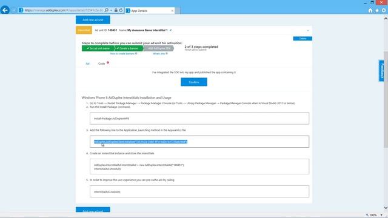The height and width of the screenshot is (218, 388).
Task: Click the interstitialAd.LoadAd code box
Action: click(199, 191)
